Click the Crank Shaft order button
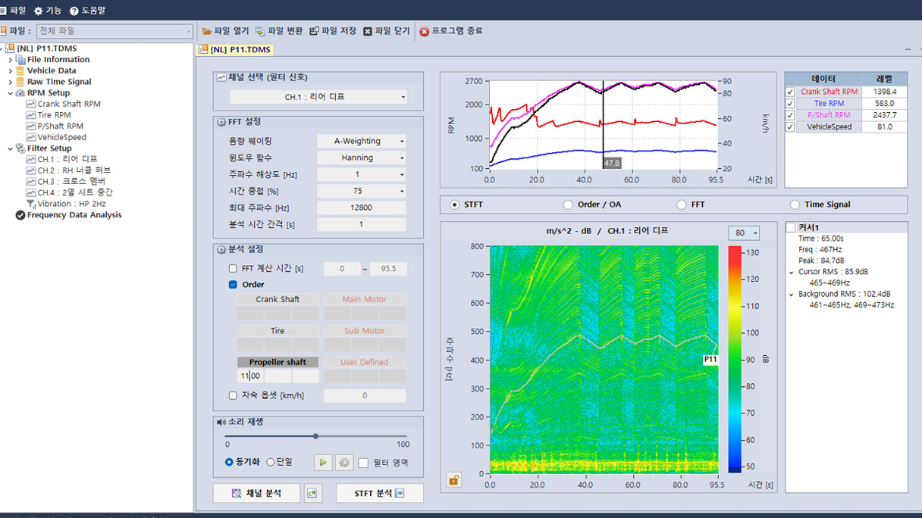Screen dimensions: 922x518 coord(278,299)
